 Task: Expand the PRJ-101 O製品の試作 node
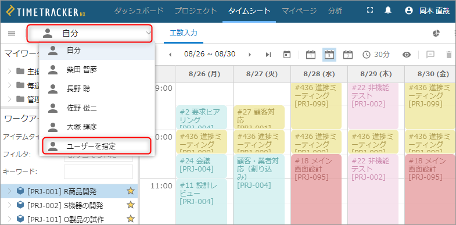(x=9, y=219)
